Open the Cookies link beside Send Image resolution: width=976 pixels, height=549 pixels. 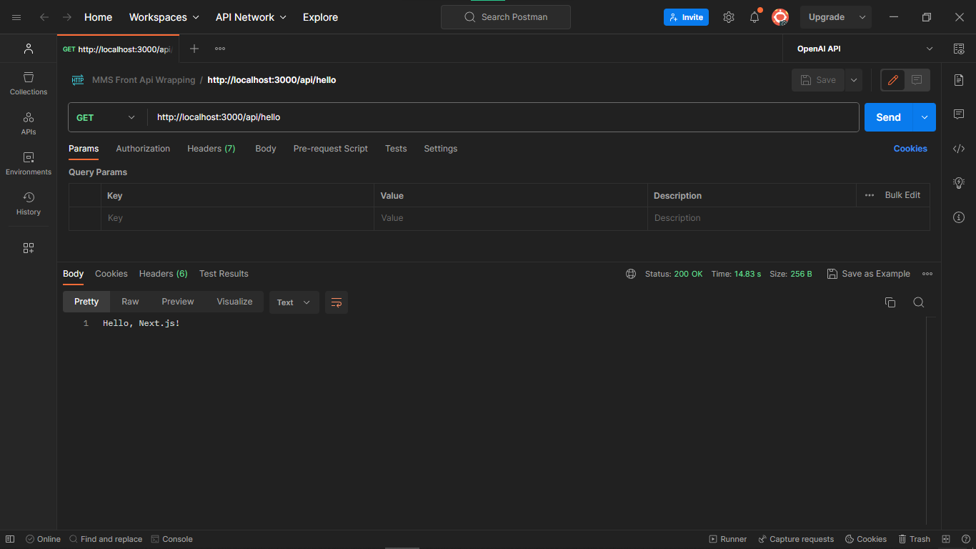pyautogui.click(x=910, y=149)
